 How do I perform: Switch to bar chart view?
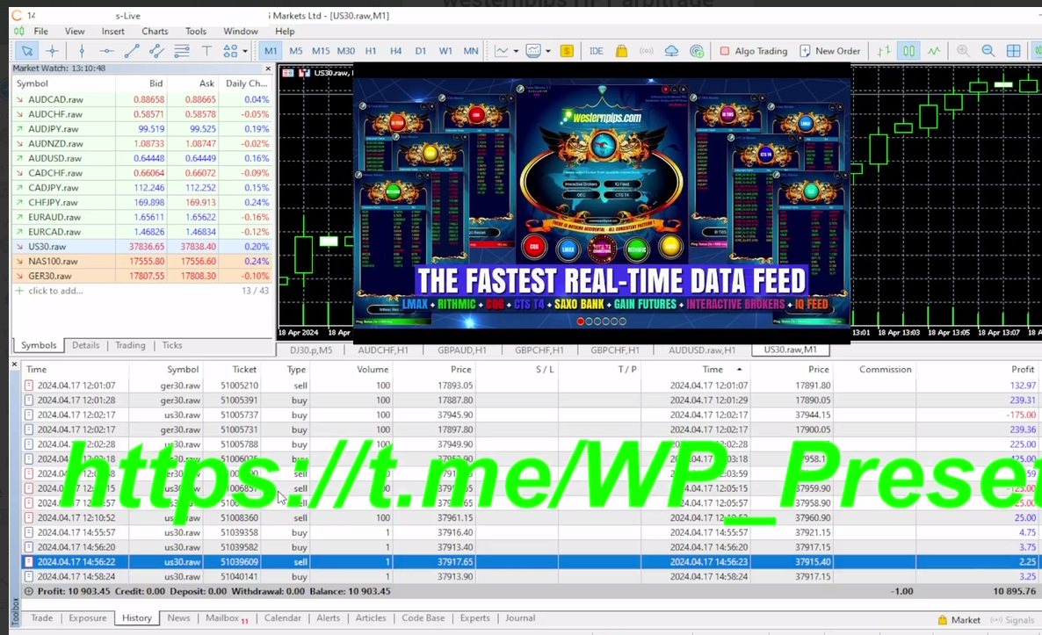884,51
